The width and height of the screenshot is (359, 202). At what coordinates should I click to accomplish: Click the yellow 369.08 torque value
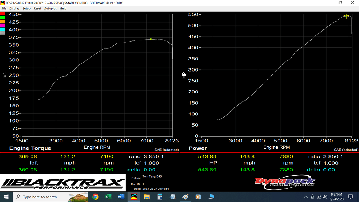click(28, 157)
